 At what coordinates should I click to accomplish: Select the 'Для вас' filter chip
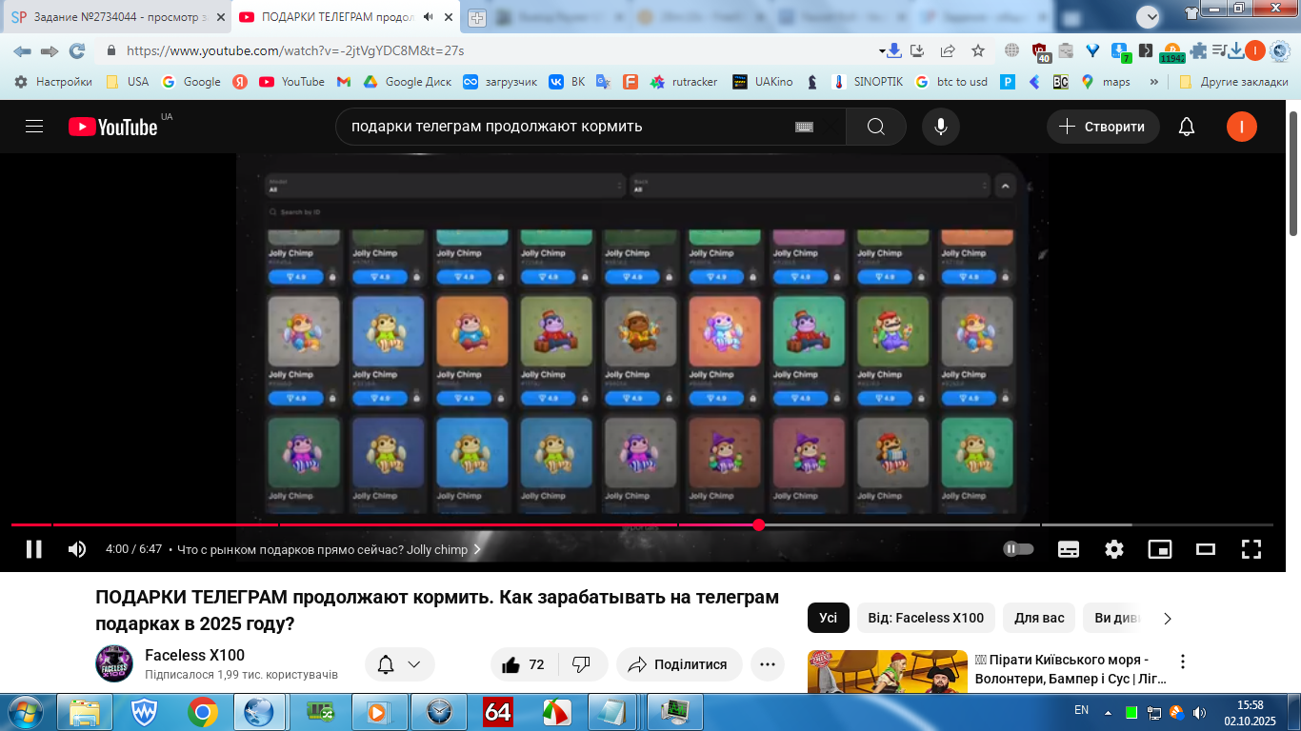point(1039,618)
